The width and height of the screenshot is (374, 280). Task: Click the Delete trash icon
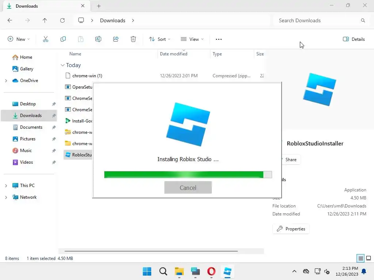[x=133, y=39]
